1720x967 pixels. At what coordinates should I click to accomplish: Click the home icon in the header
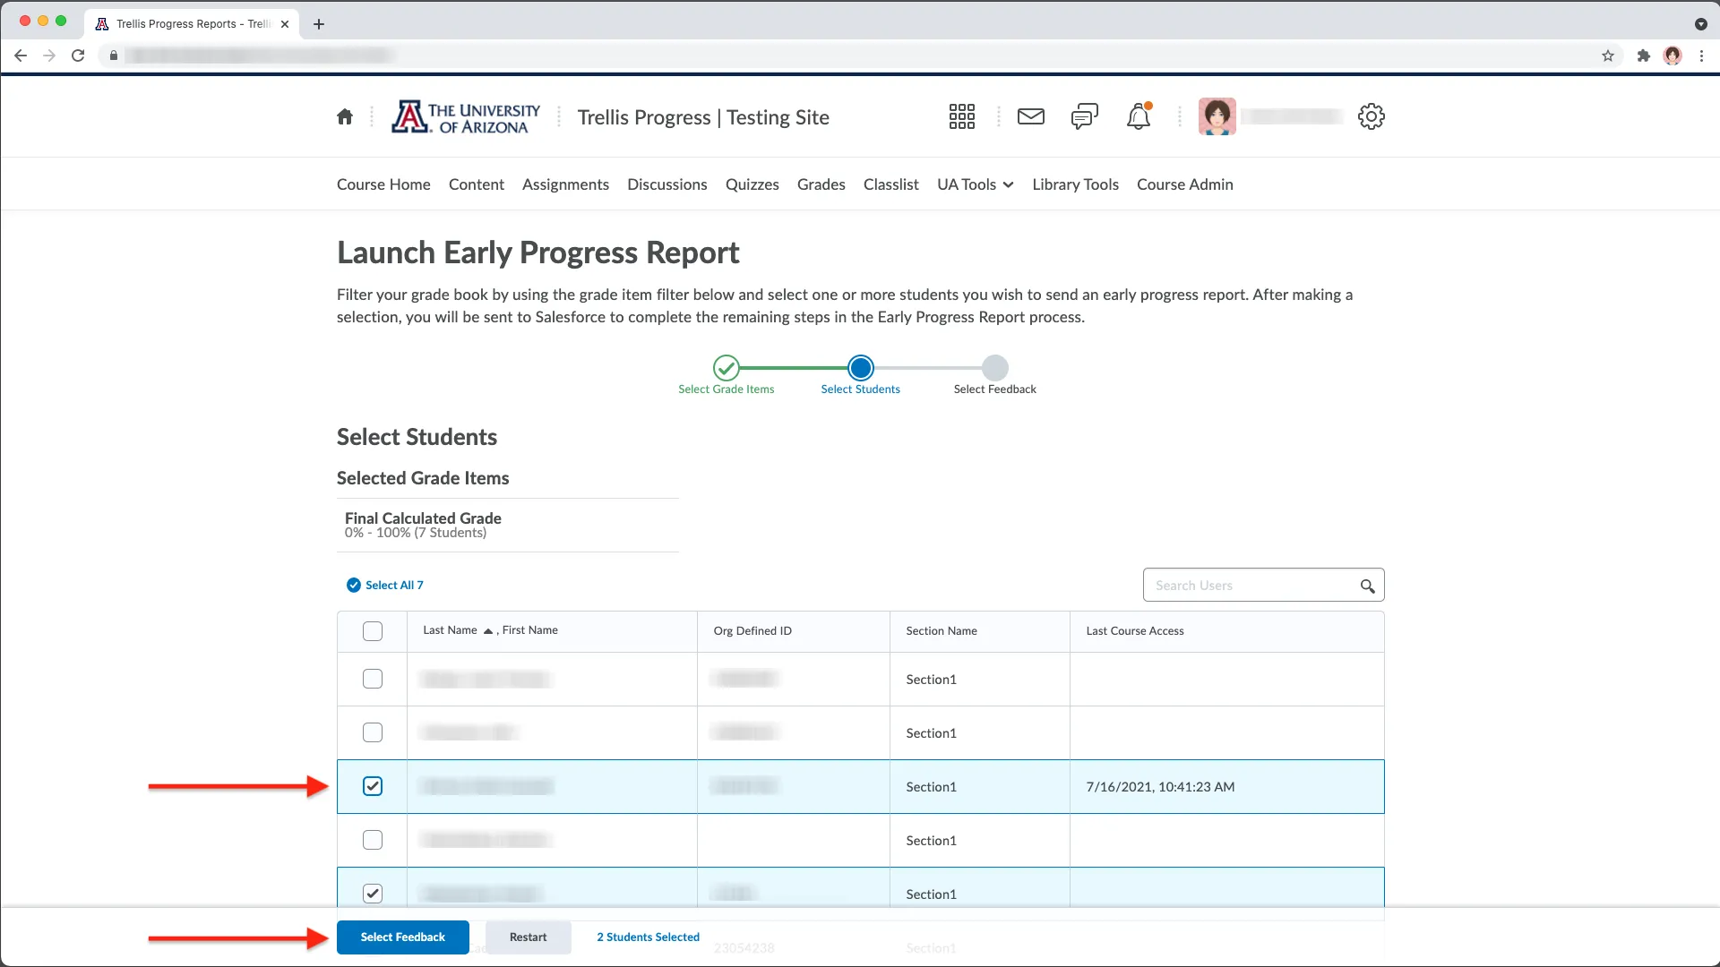(345, 116)
